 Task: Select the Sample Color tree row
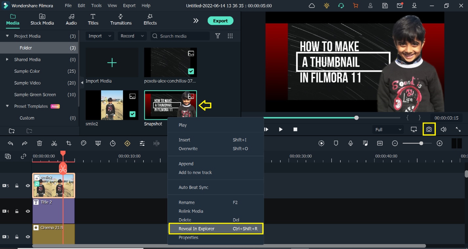(x=39, y=71)
